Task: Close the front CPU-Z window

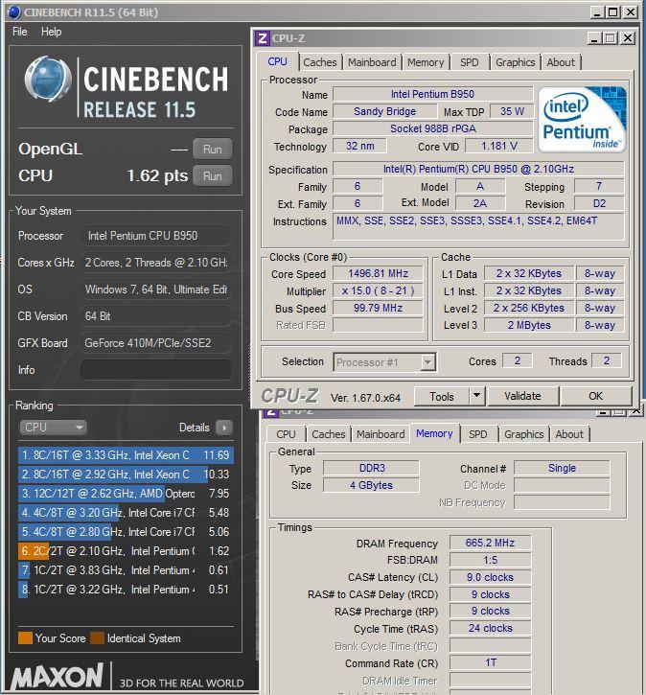Action: pyautogui.click(x=628, y=38)
